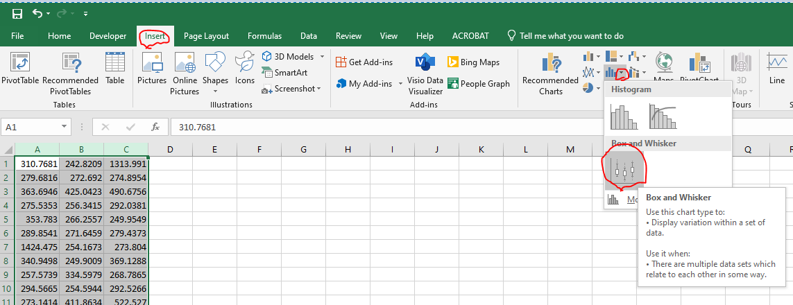Launch Visio Data Visualizer add-in
Screen dimensions: 793x305
point(426,74)
